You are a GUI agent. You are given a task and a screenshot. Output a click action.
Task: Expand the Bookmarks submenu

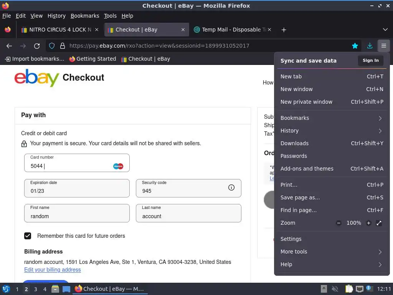(x=332, y=118)
